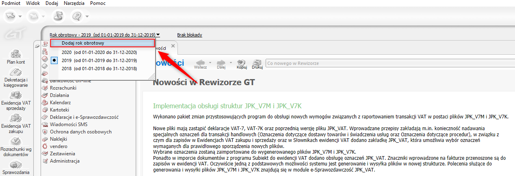Click the Dalej forward arrow icon

[x=221, y=62]
